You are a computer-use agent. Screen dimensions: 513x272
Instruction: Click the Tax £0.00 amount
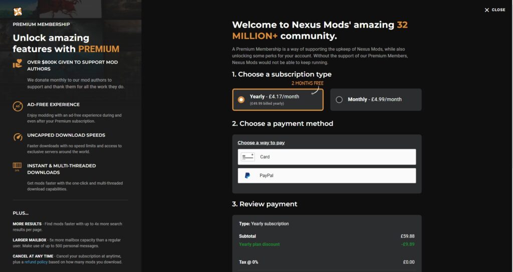[x=409, y=262]
